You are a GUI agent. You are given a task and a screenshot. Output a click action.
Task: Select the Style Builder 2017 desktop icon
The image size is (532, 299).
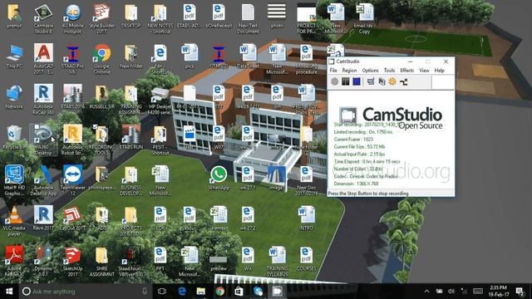coord(101,18)
